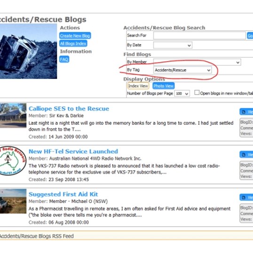Click the Calliope SES blog thumbnail

tap(13, 116)
